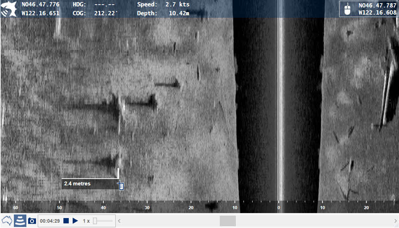The image size is (399, 228).
Task: Click the 1 x playback speed label
Action: (x=86, y=221)
